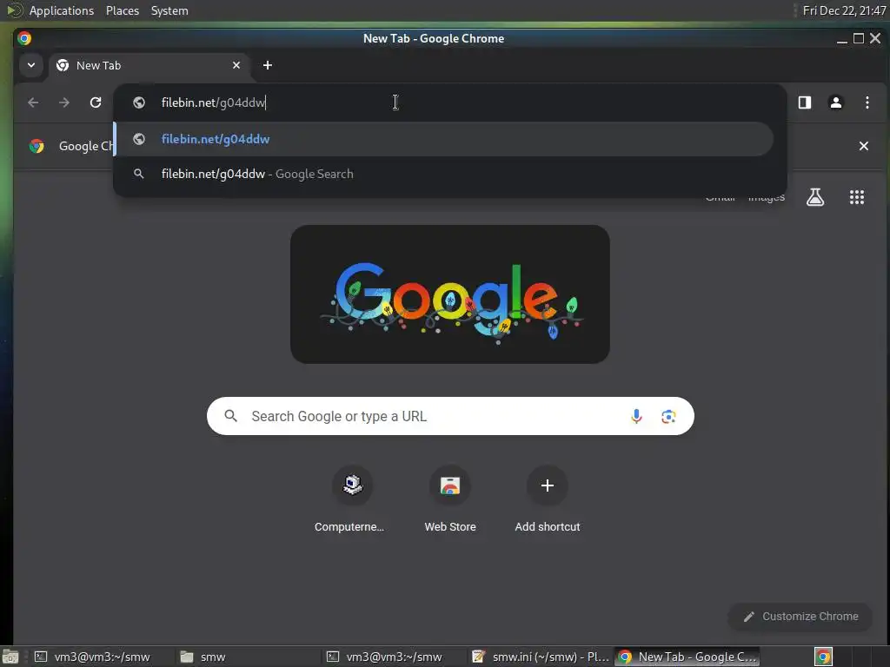Focus the Search Google or type a URL box
The width and height of the screenshot is (890, 667).
point(450,416)
